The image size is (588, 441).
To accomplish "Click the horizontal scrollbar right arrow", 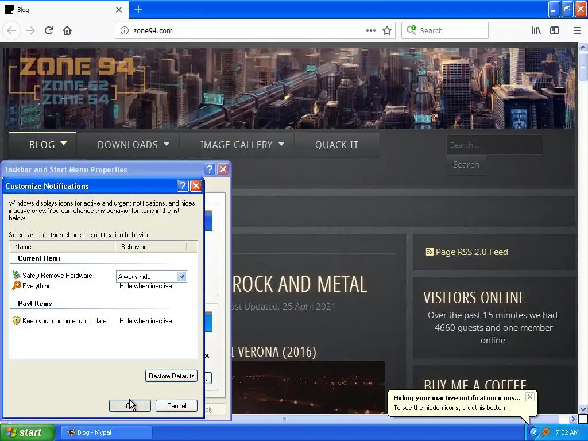I will pyautogui.click(x=574, y=419).
